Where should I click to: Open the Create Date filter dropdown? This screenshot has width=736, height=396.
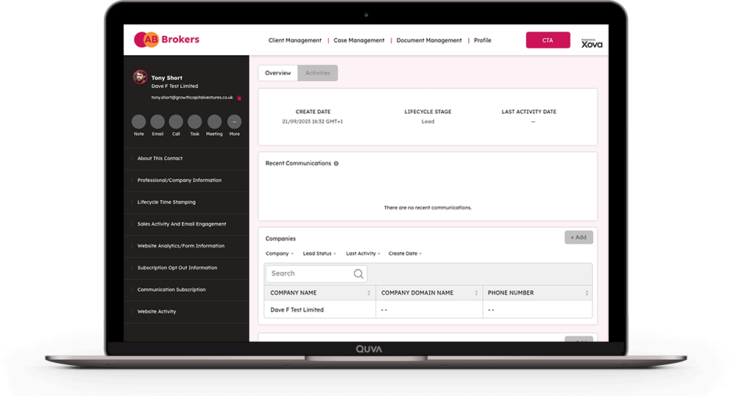[x=405, y=253]
